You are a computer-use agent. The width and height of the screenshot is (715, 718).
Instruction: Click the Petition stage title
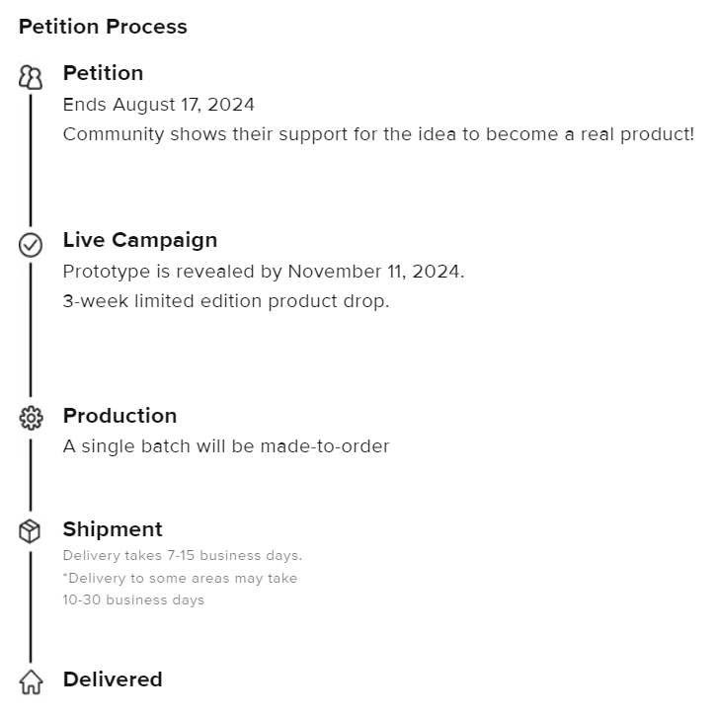click(x=103, y=73)
